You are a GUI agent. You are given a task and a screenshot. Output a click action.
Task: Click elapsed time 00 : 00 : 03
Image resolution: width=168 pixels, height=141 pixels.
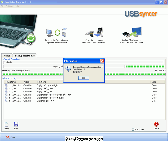pyautogui.click(x=160, y=71)
